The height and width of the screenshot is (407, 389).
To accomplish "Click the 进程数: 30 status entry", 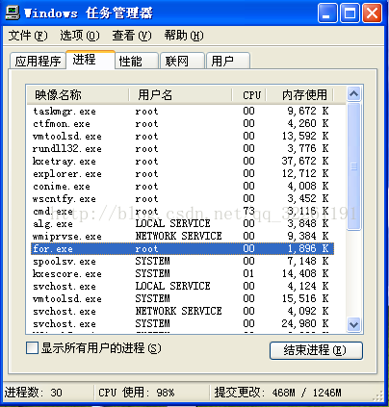I will click(x=33, y=393).
